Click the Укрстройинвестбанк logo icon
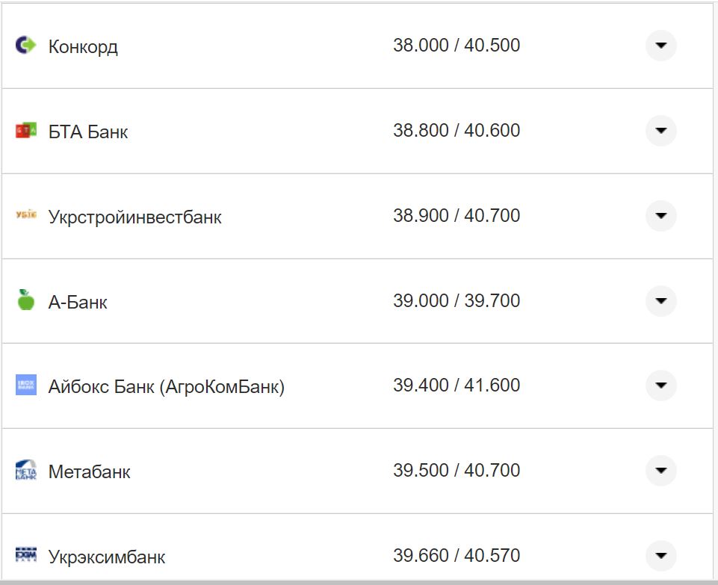 click(x=25, y=216)
